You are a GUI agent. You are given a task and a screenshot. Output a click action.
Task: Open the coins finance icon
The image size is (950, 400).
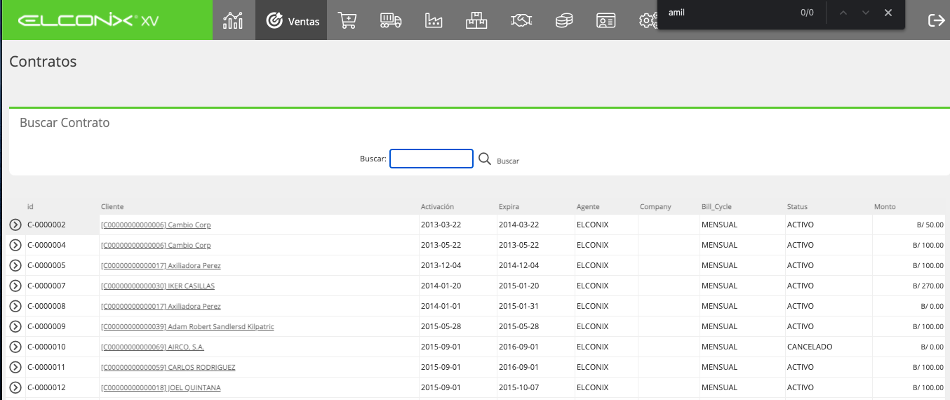(563, 20)
